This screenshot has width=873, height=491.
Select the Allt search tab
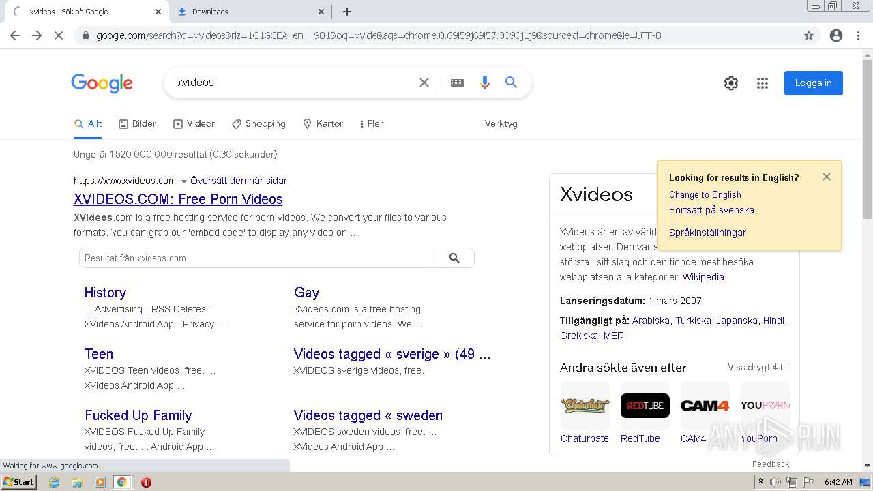click(88, 124)
